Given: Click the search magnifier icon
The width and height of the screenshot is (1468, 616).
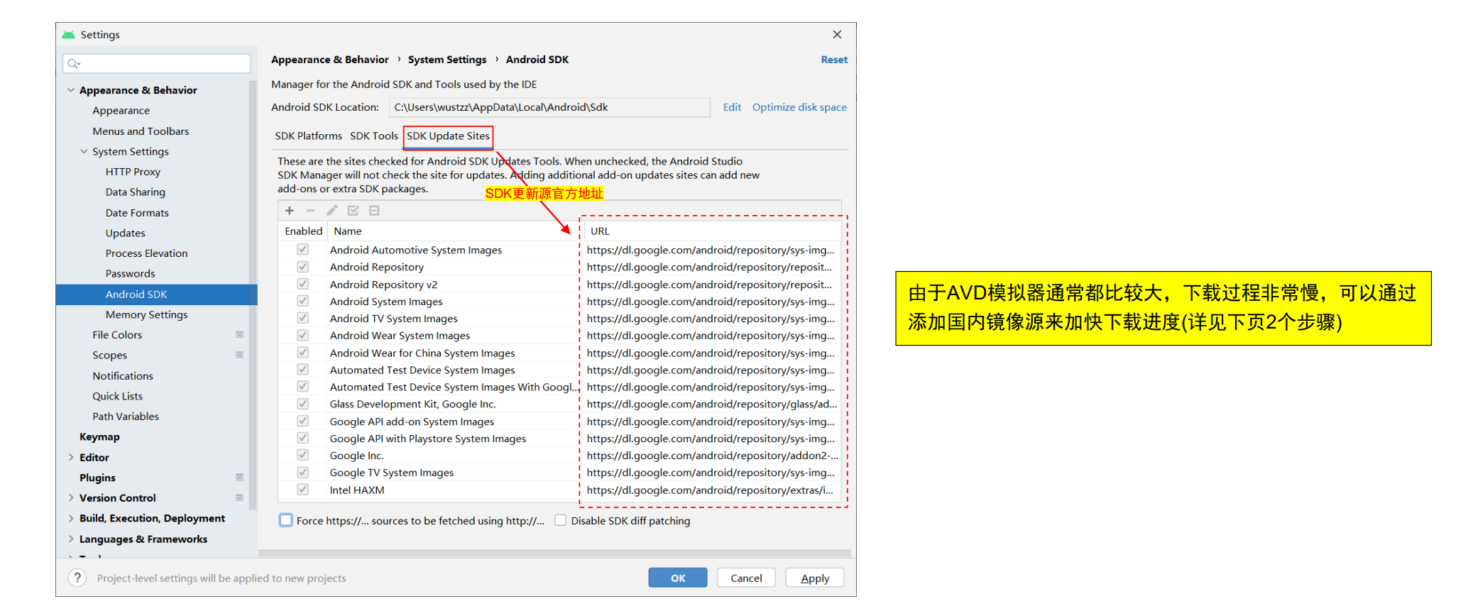Looking at the screenshot, I should (x=73, y=64).
